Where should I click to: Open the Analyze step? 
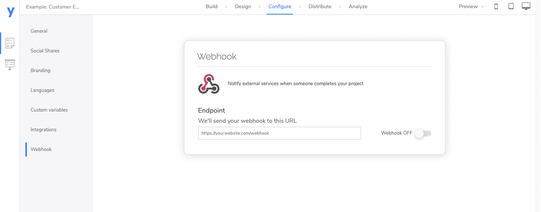coord(358,6)
